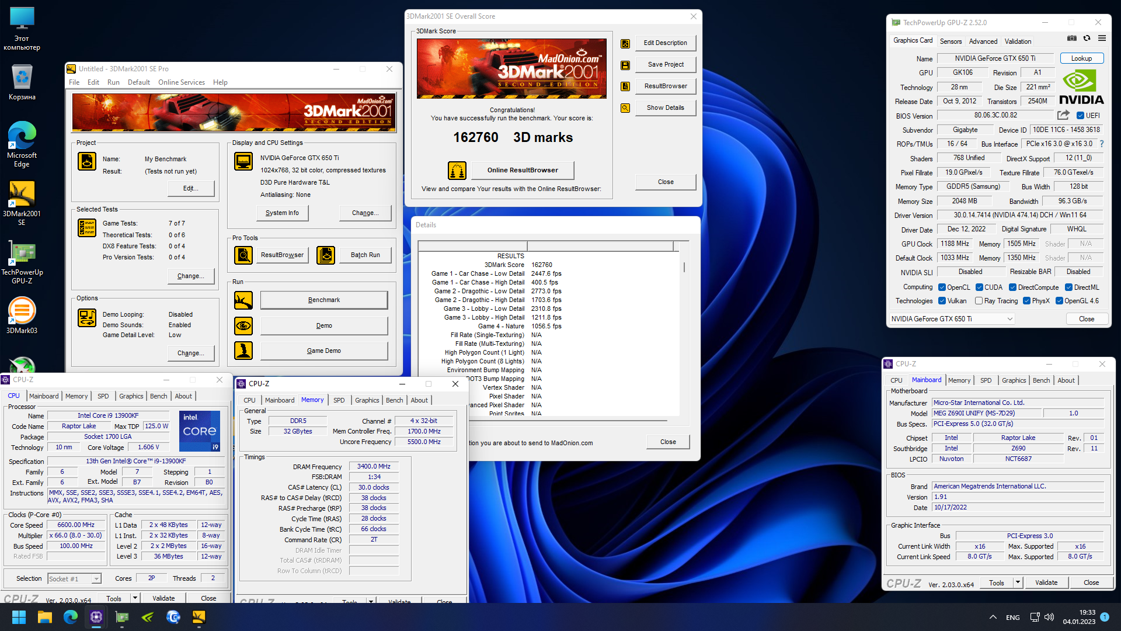Click the Project icon in 3DMark2001 main window

click(x=87, y=161)
